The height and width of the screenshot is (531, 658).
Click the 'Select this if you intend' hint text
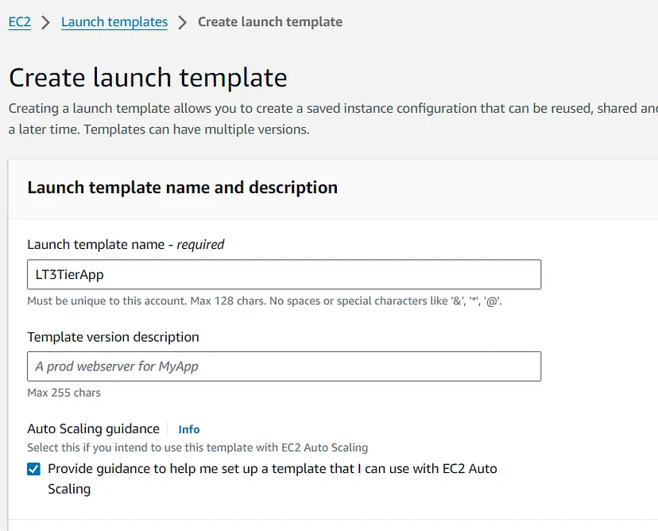coord(197,448)
